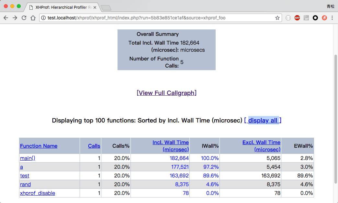The height and width of the screenshot is (203, 338).
Task: Click the Calls% column header
Action: 121,146
